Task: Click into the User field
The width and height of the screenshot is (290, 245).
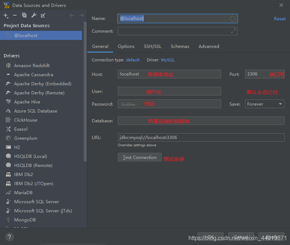Action: (x=169, y=91)
